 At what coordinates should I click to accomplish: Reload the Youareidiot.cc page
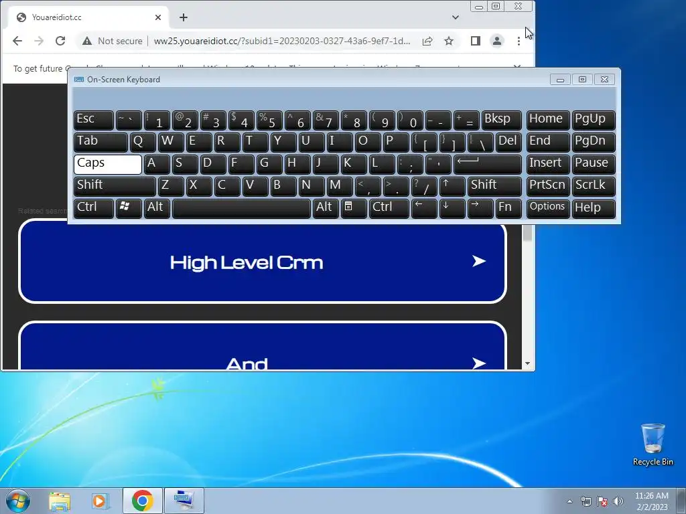coord(60,41)
